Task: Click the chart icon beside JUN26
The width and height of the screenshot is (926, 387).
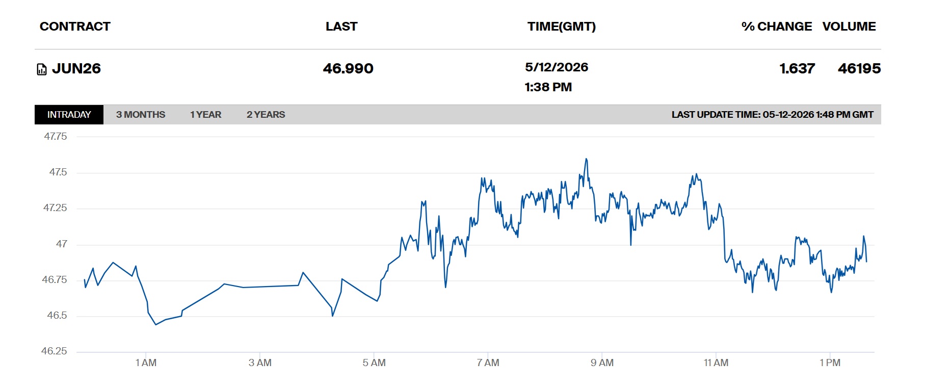Action: (x=42, y=69)
